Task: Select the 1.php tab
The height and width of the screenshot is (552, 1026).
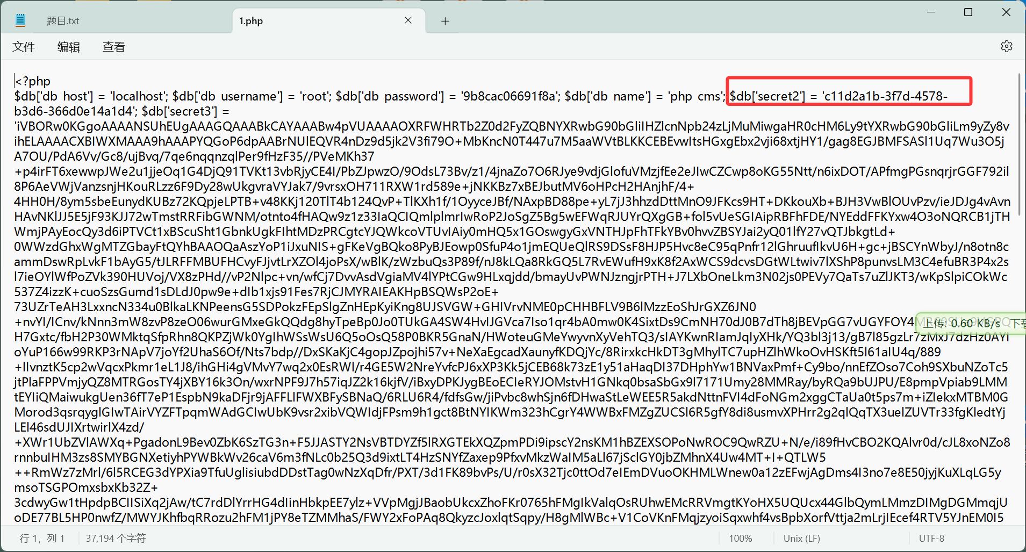Action: [x=251, y=21]
